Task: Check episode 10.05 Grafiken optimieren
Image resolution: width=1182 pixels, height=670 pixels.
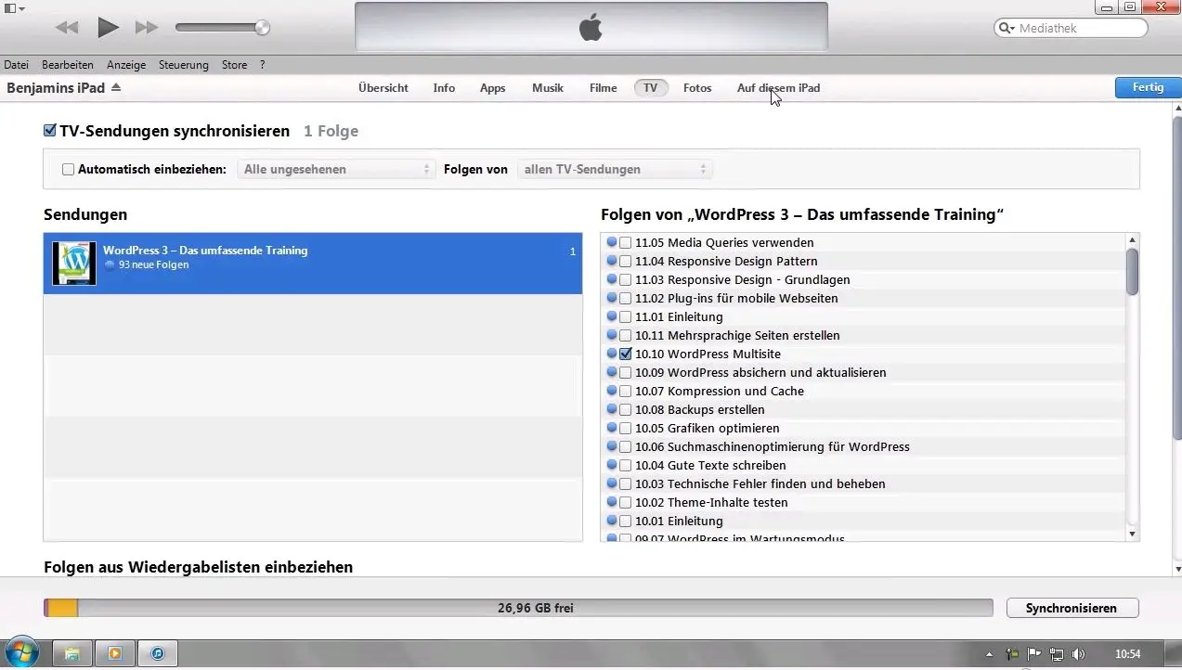Action: pyautogui.click(x=625, y=429)
